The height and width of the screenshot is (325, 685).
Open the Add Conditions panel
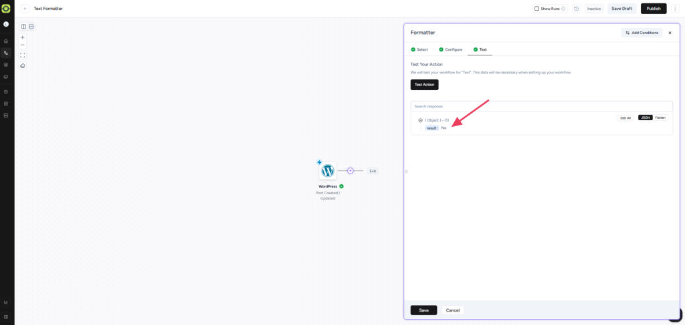tap(642, 33)
